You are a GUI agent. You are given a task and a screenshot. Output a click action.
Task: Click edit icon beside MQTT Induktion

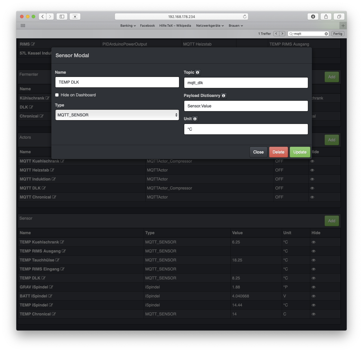pyautogui.click(x=54, y=179)
